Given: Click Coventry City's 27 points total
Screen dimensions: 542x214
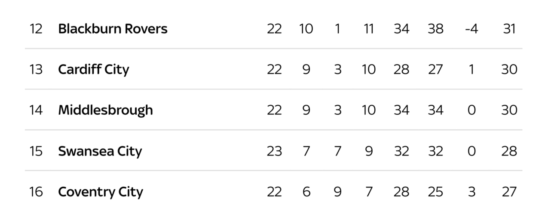Looking at the screenshot, I should tap(509, 192).
